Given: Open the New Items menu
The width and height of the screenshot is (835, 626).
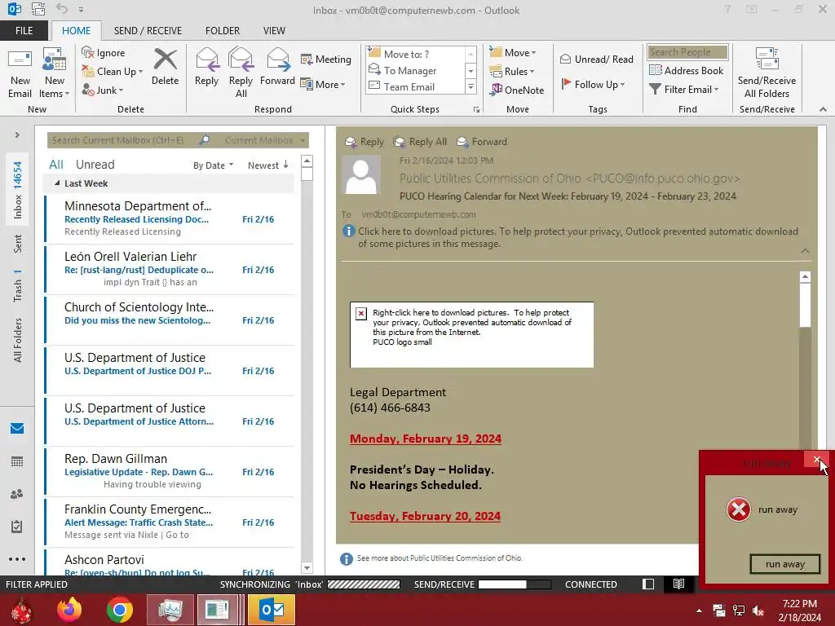Looking at the screenshot, I should tap(55, 73).
